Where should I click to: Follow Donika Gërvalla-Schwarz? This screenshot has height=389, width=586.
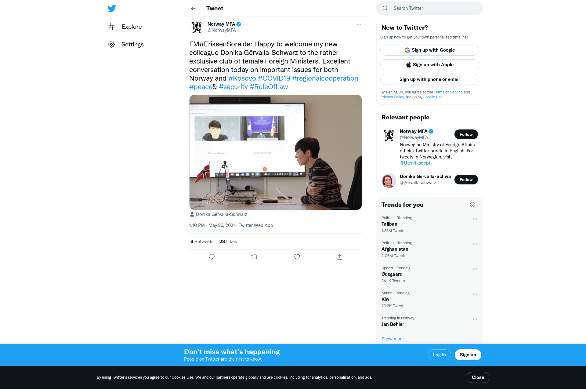[x=466, y=180]
